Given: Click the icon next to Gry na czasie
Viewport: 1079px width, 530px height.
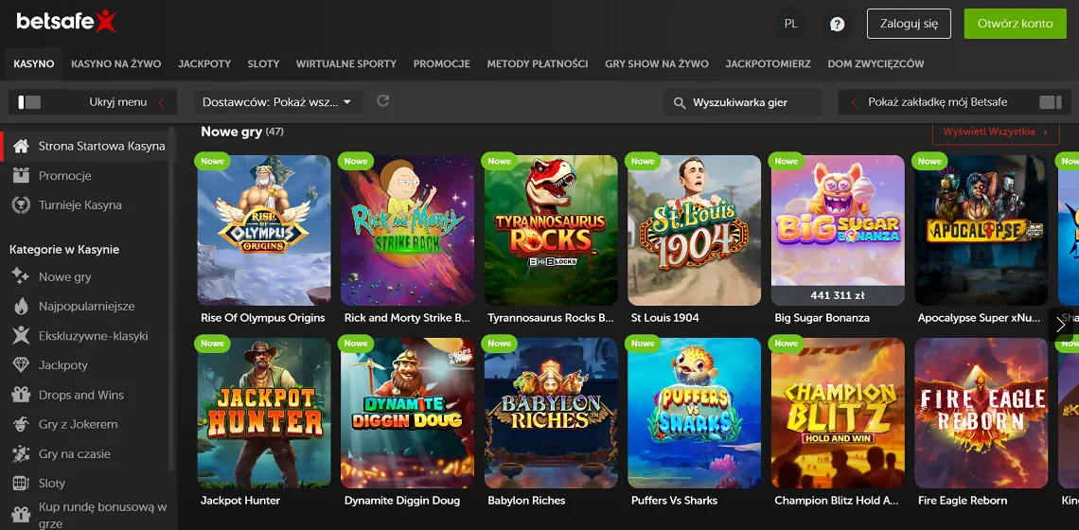Looking at the screenshot, I should point(21,453).
